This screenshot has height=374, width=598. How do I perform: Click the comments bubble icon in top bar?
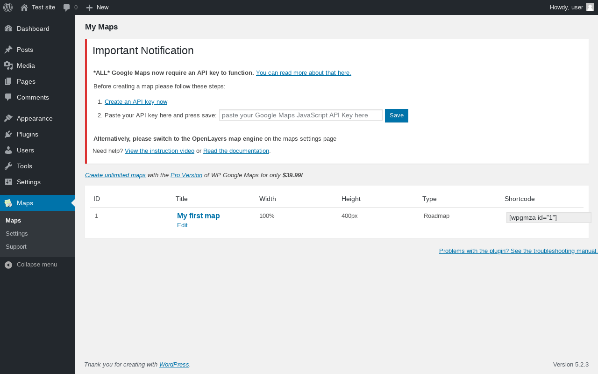coord(67,7)
